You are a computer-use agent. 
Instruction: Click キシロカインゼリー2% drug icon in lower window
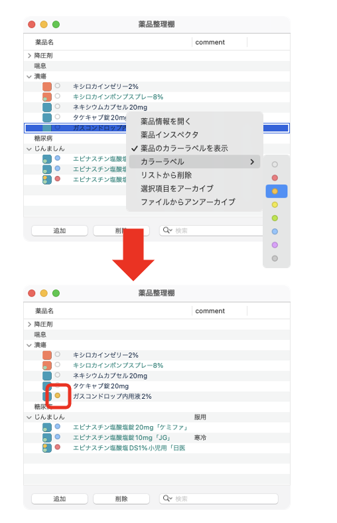[47, 355]
